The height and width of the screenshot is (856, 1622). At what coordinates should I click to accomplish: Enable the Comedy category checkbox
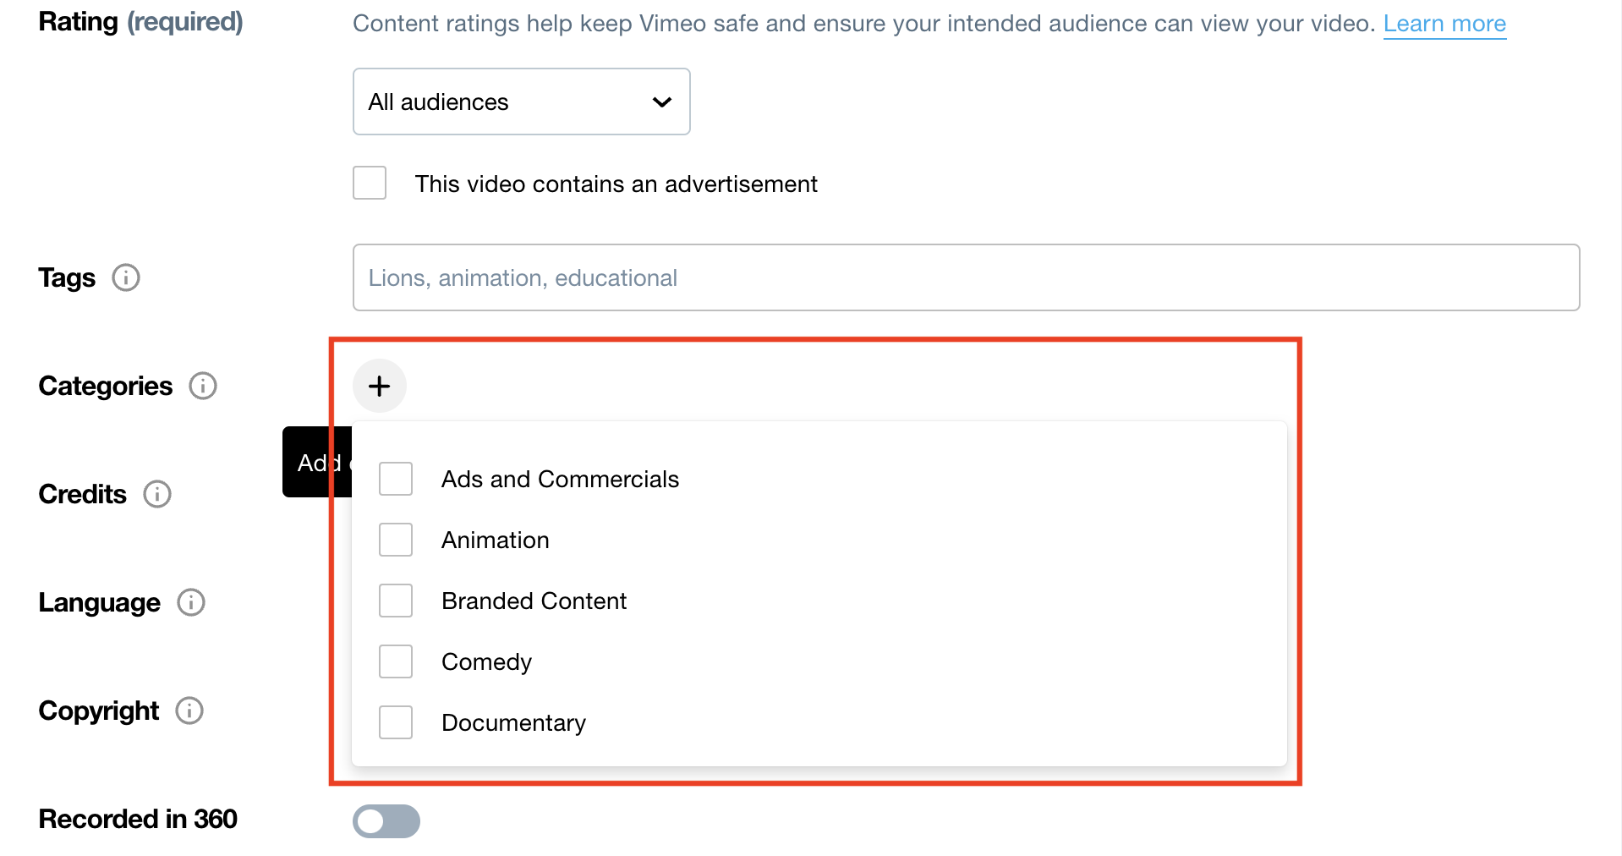(396, 661)
